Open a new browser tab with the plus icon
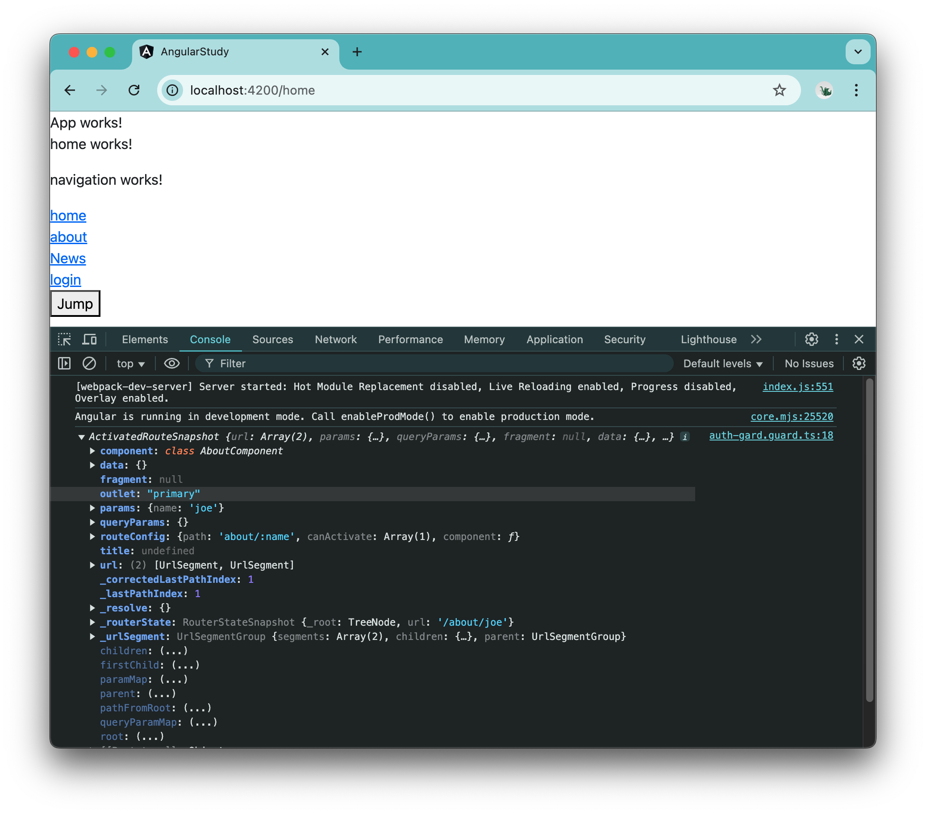This screenshot has width=926, height=814. tap(357, 52)
